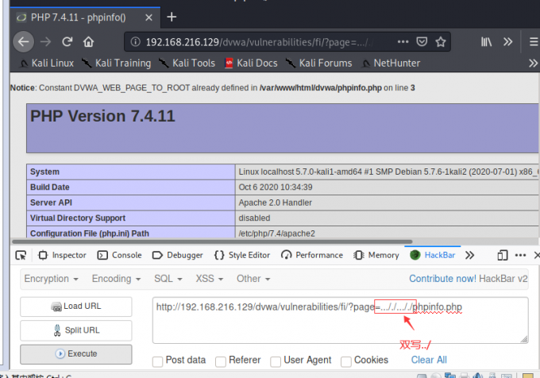The width and height of the screenshot is (540, 378).
Task: Show site information icon in address bar
Action: pyautogui.click(x=135, y=42)
